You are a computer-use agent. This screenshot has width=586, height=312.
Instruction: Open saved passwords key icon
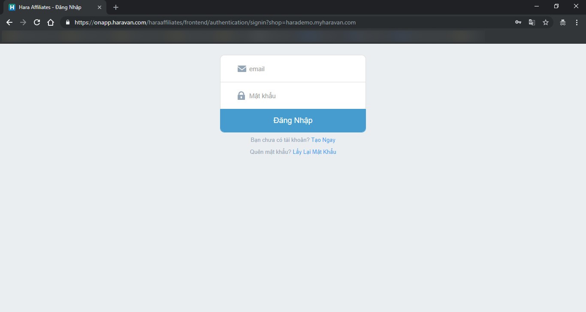518,22
